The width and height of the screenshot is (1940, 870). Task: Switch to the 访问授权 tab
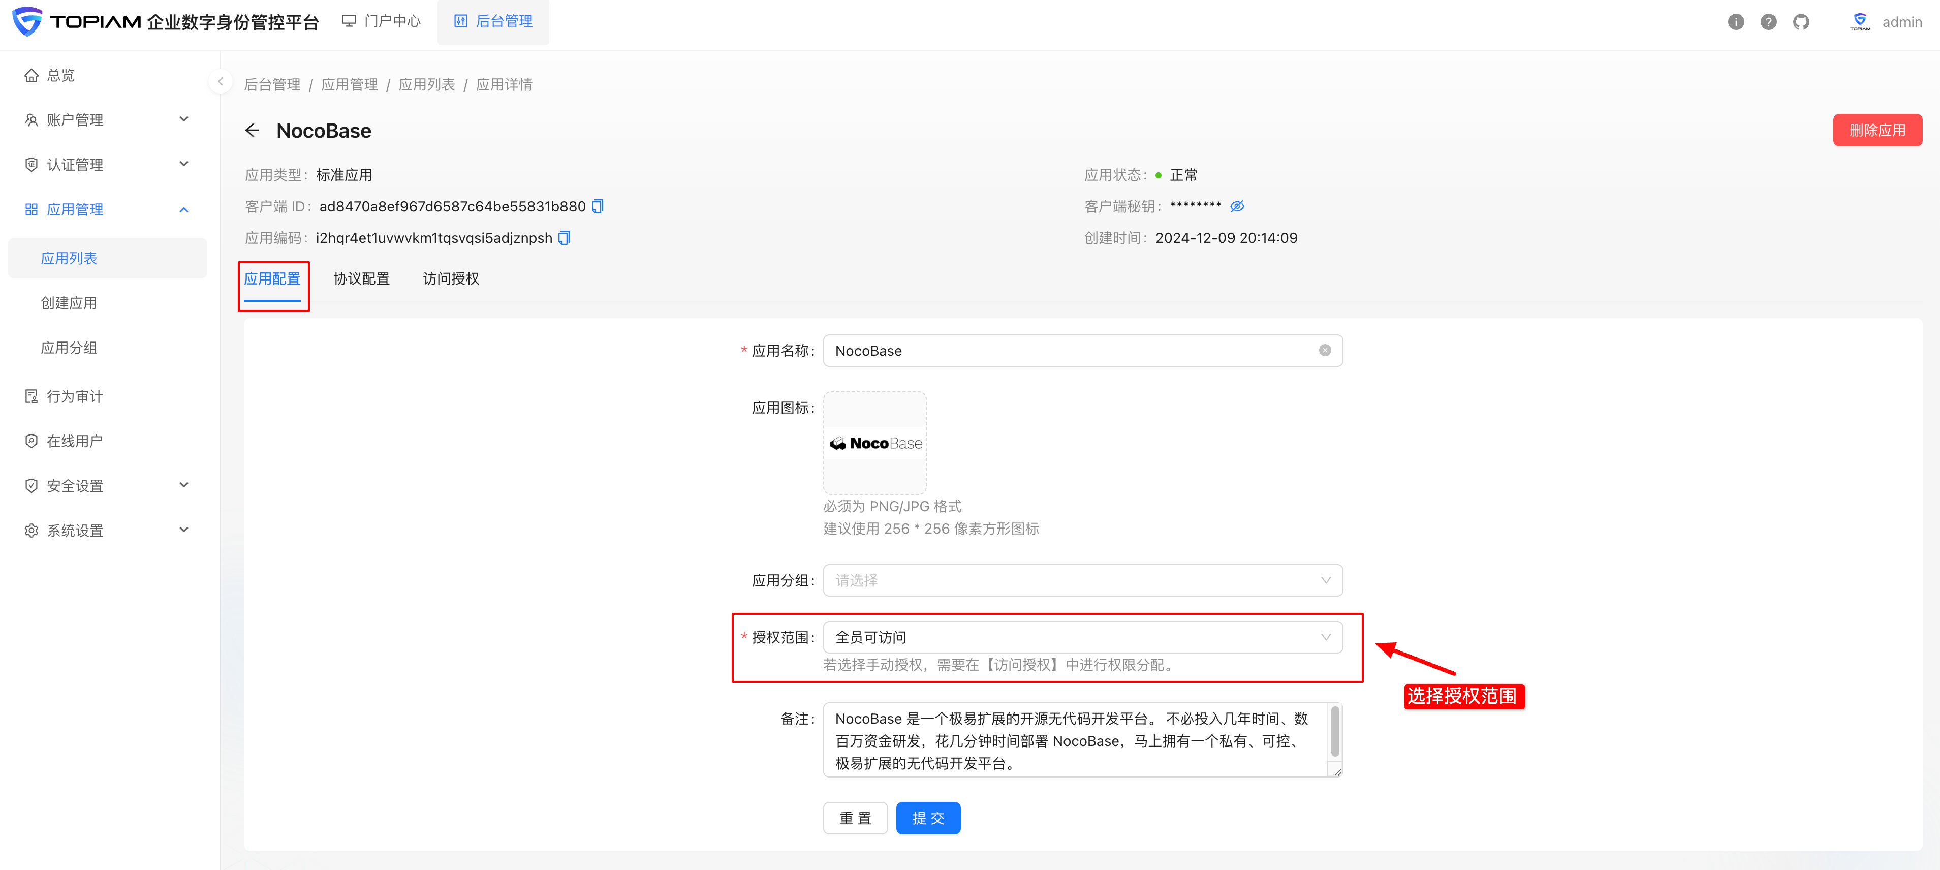click(450, 278)
